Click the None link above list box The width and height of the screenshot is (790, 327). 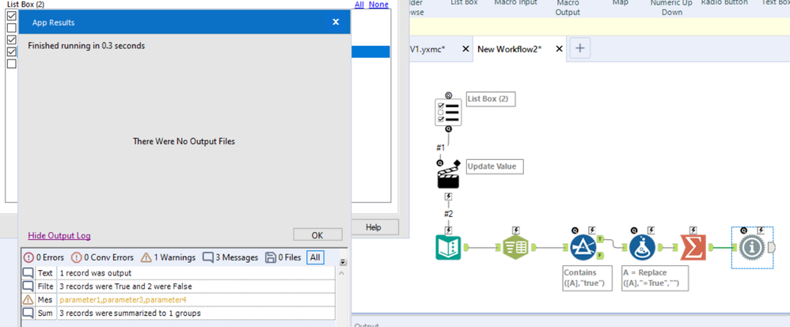pos(378,5)
